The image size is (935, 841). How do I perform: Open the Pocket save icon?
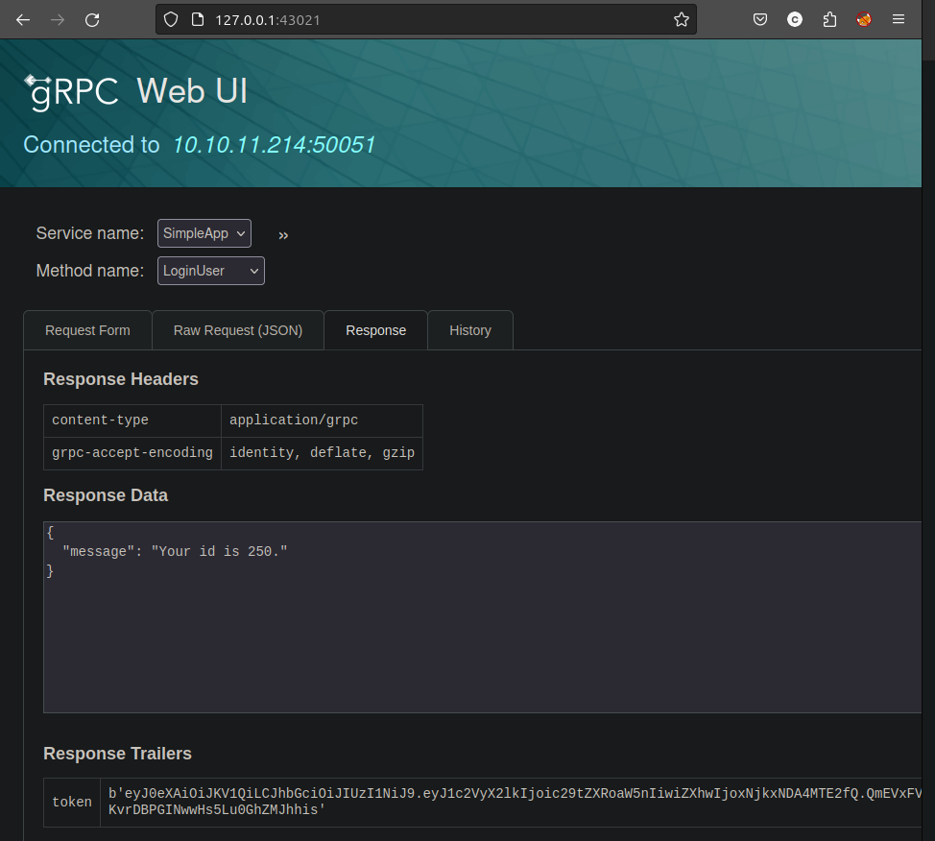[759, 19]
